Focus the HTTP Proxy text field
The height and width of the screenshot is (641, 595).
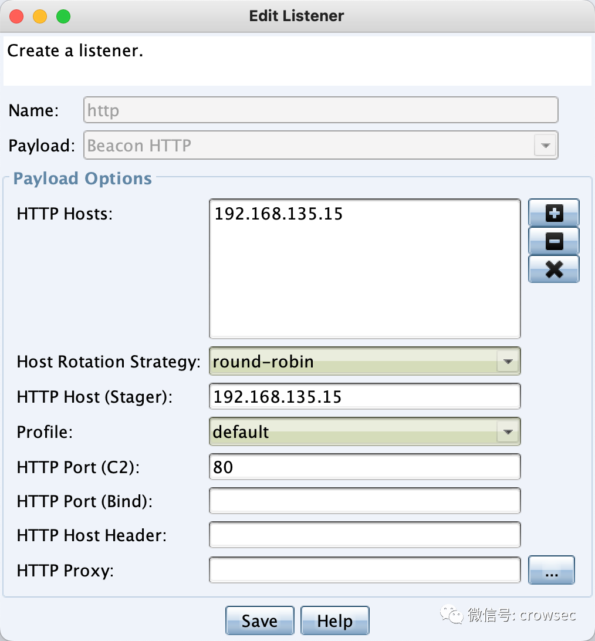tap(364, 570)
